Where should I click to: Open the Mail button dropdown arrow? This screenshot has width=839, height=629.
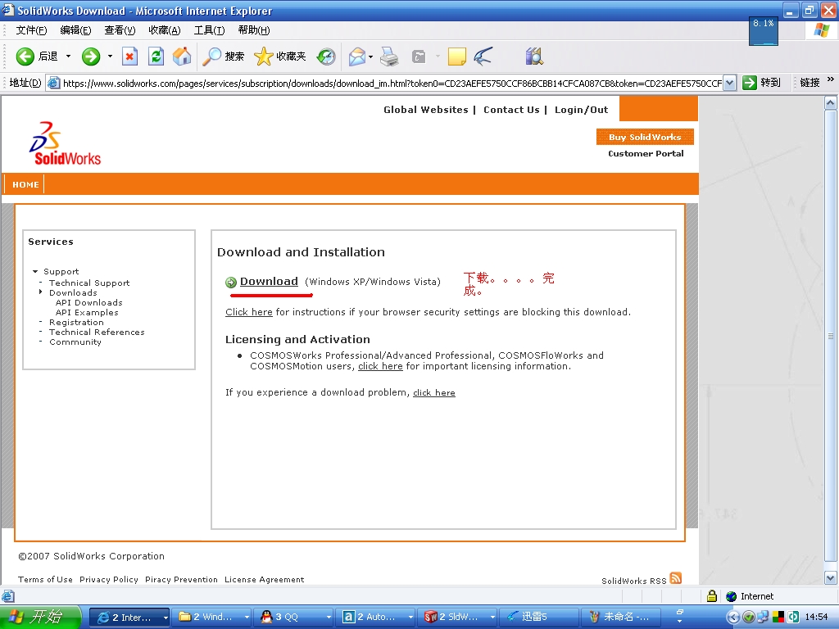(x=370, y=57)
